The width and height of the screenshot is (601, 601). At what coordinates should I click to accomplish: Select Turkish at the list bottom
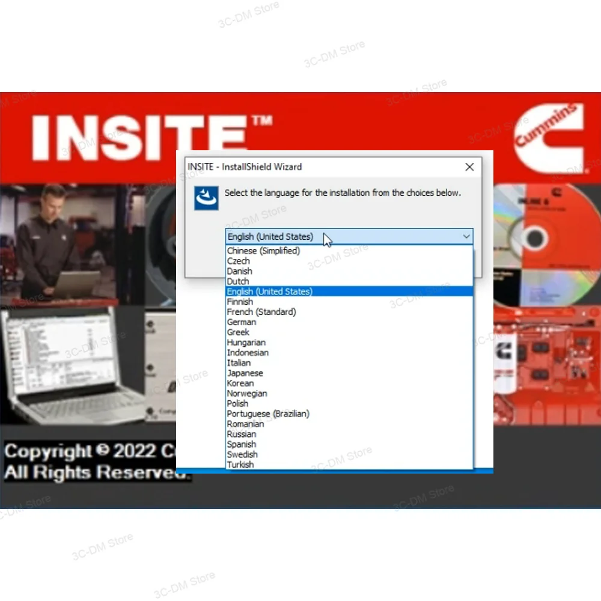[349, 465]
